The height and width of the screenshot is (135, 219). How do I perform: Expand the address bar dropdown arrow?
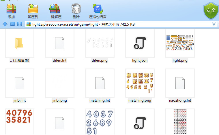tap(214, 24)
